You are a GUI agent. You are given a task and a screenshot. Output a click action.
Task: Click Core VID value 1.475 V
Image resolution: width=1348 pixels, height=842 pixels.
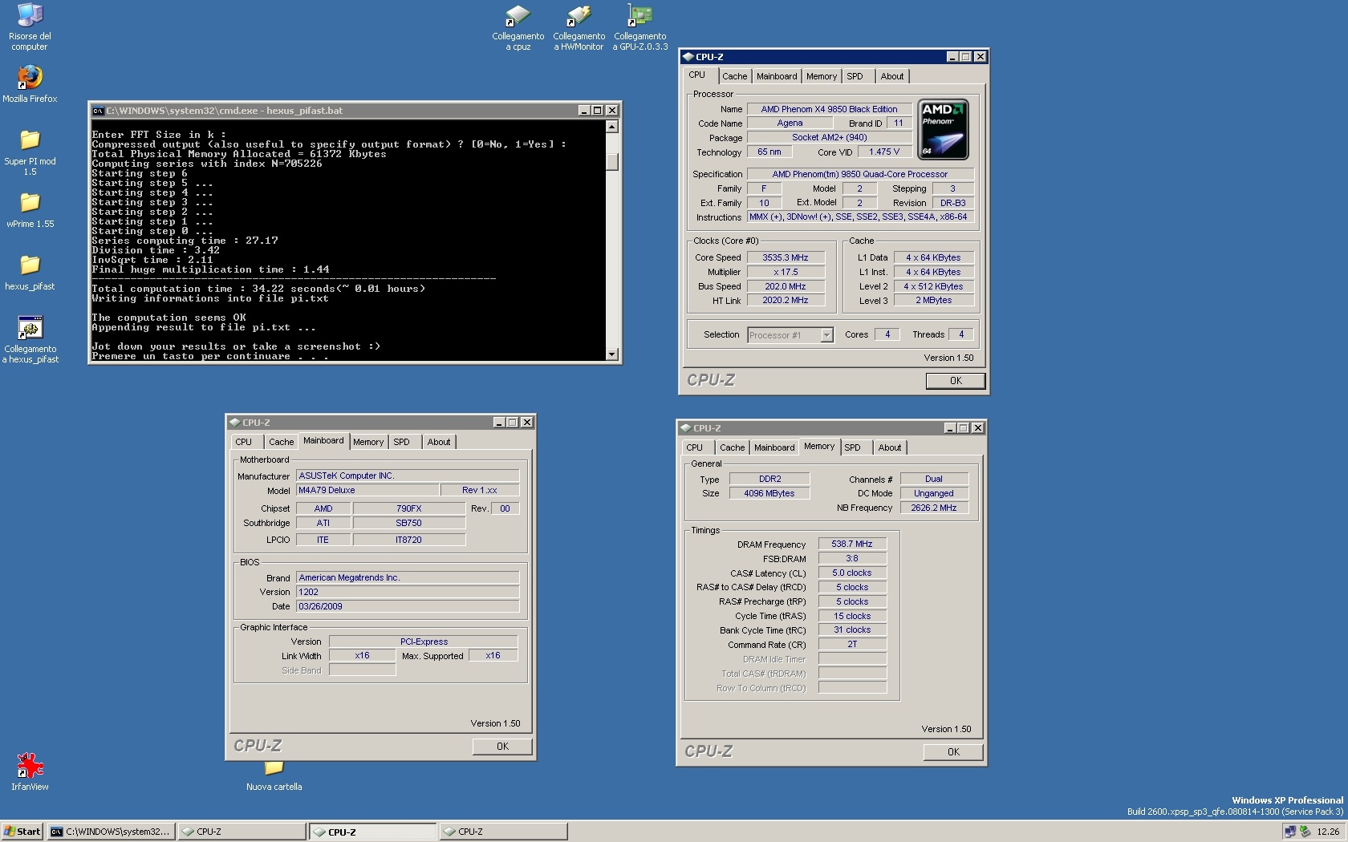click(x=884, y=152)
